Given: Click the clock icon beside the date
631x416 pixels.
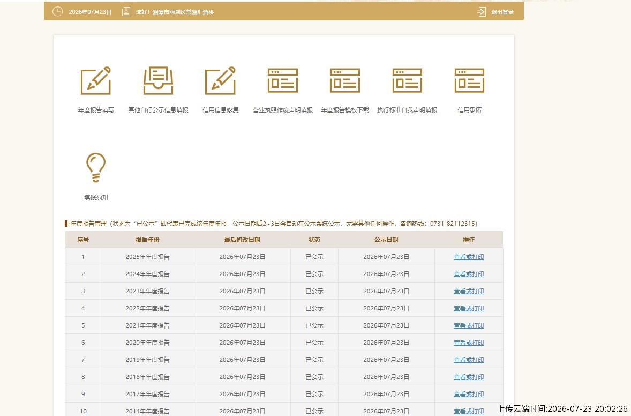Looking at the screenshot, I should point(57,12).
